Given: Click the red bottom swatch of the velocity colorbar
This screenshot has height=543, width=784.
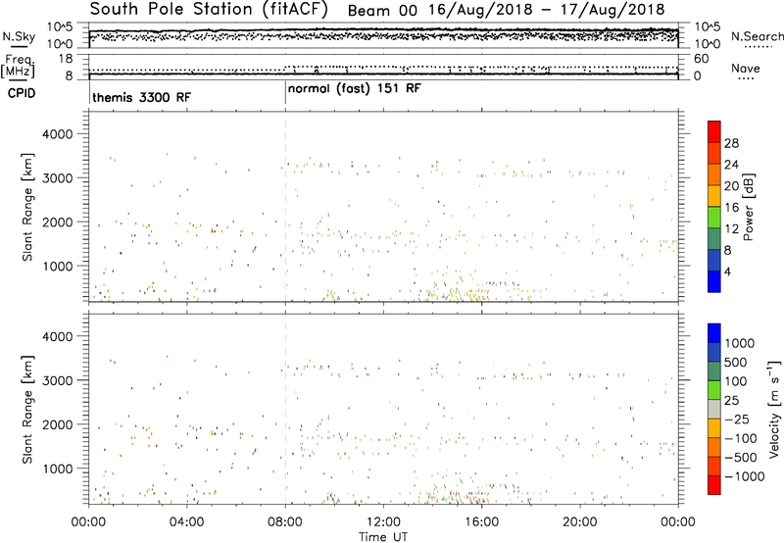Looking at the screenshot, I should click(x=714, y=485).
